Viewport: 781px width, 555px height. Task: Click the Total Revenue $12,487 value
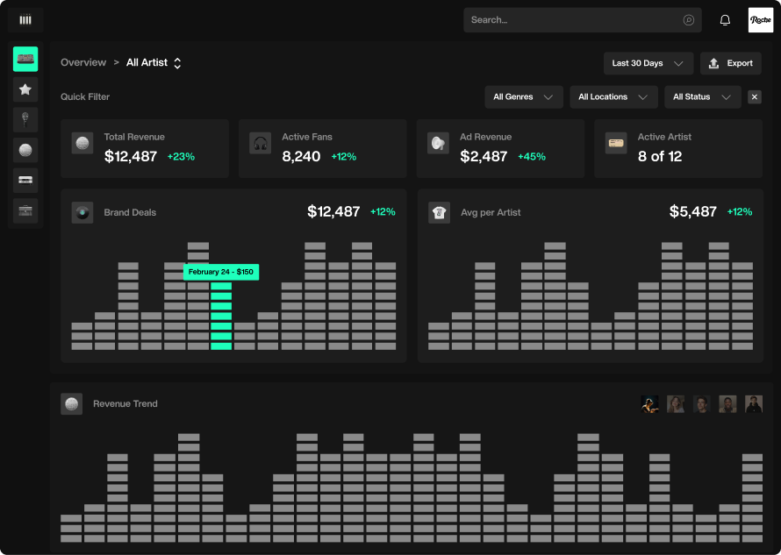coord(131,156)
